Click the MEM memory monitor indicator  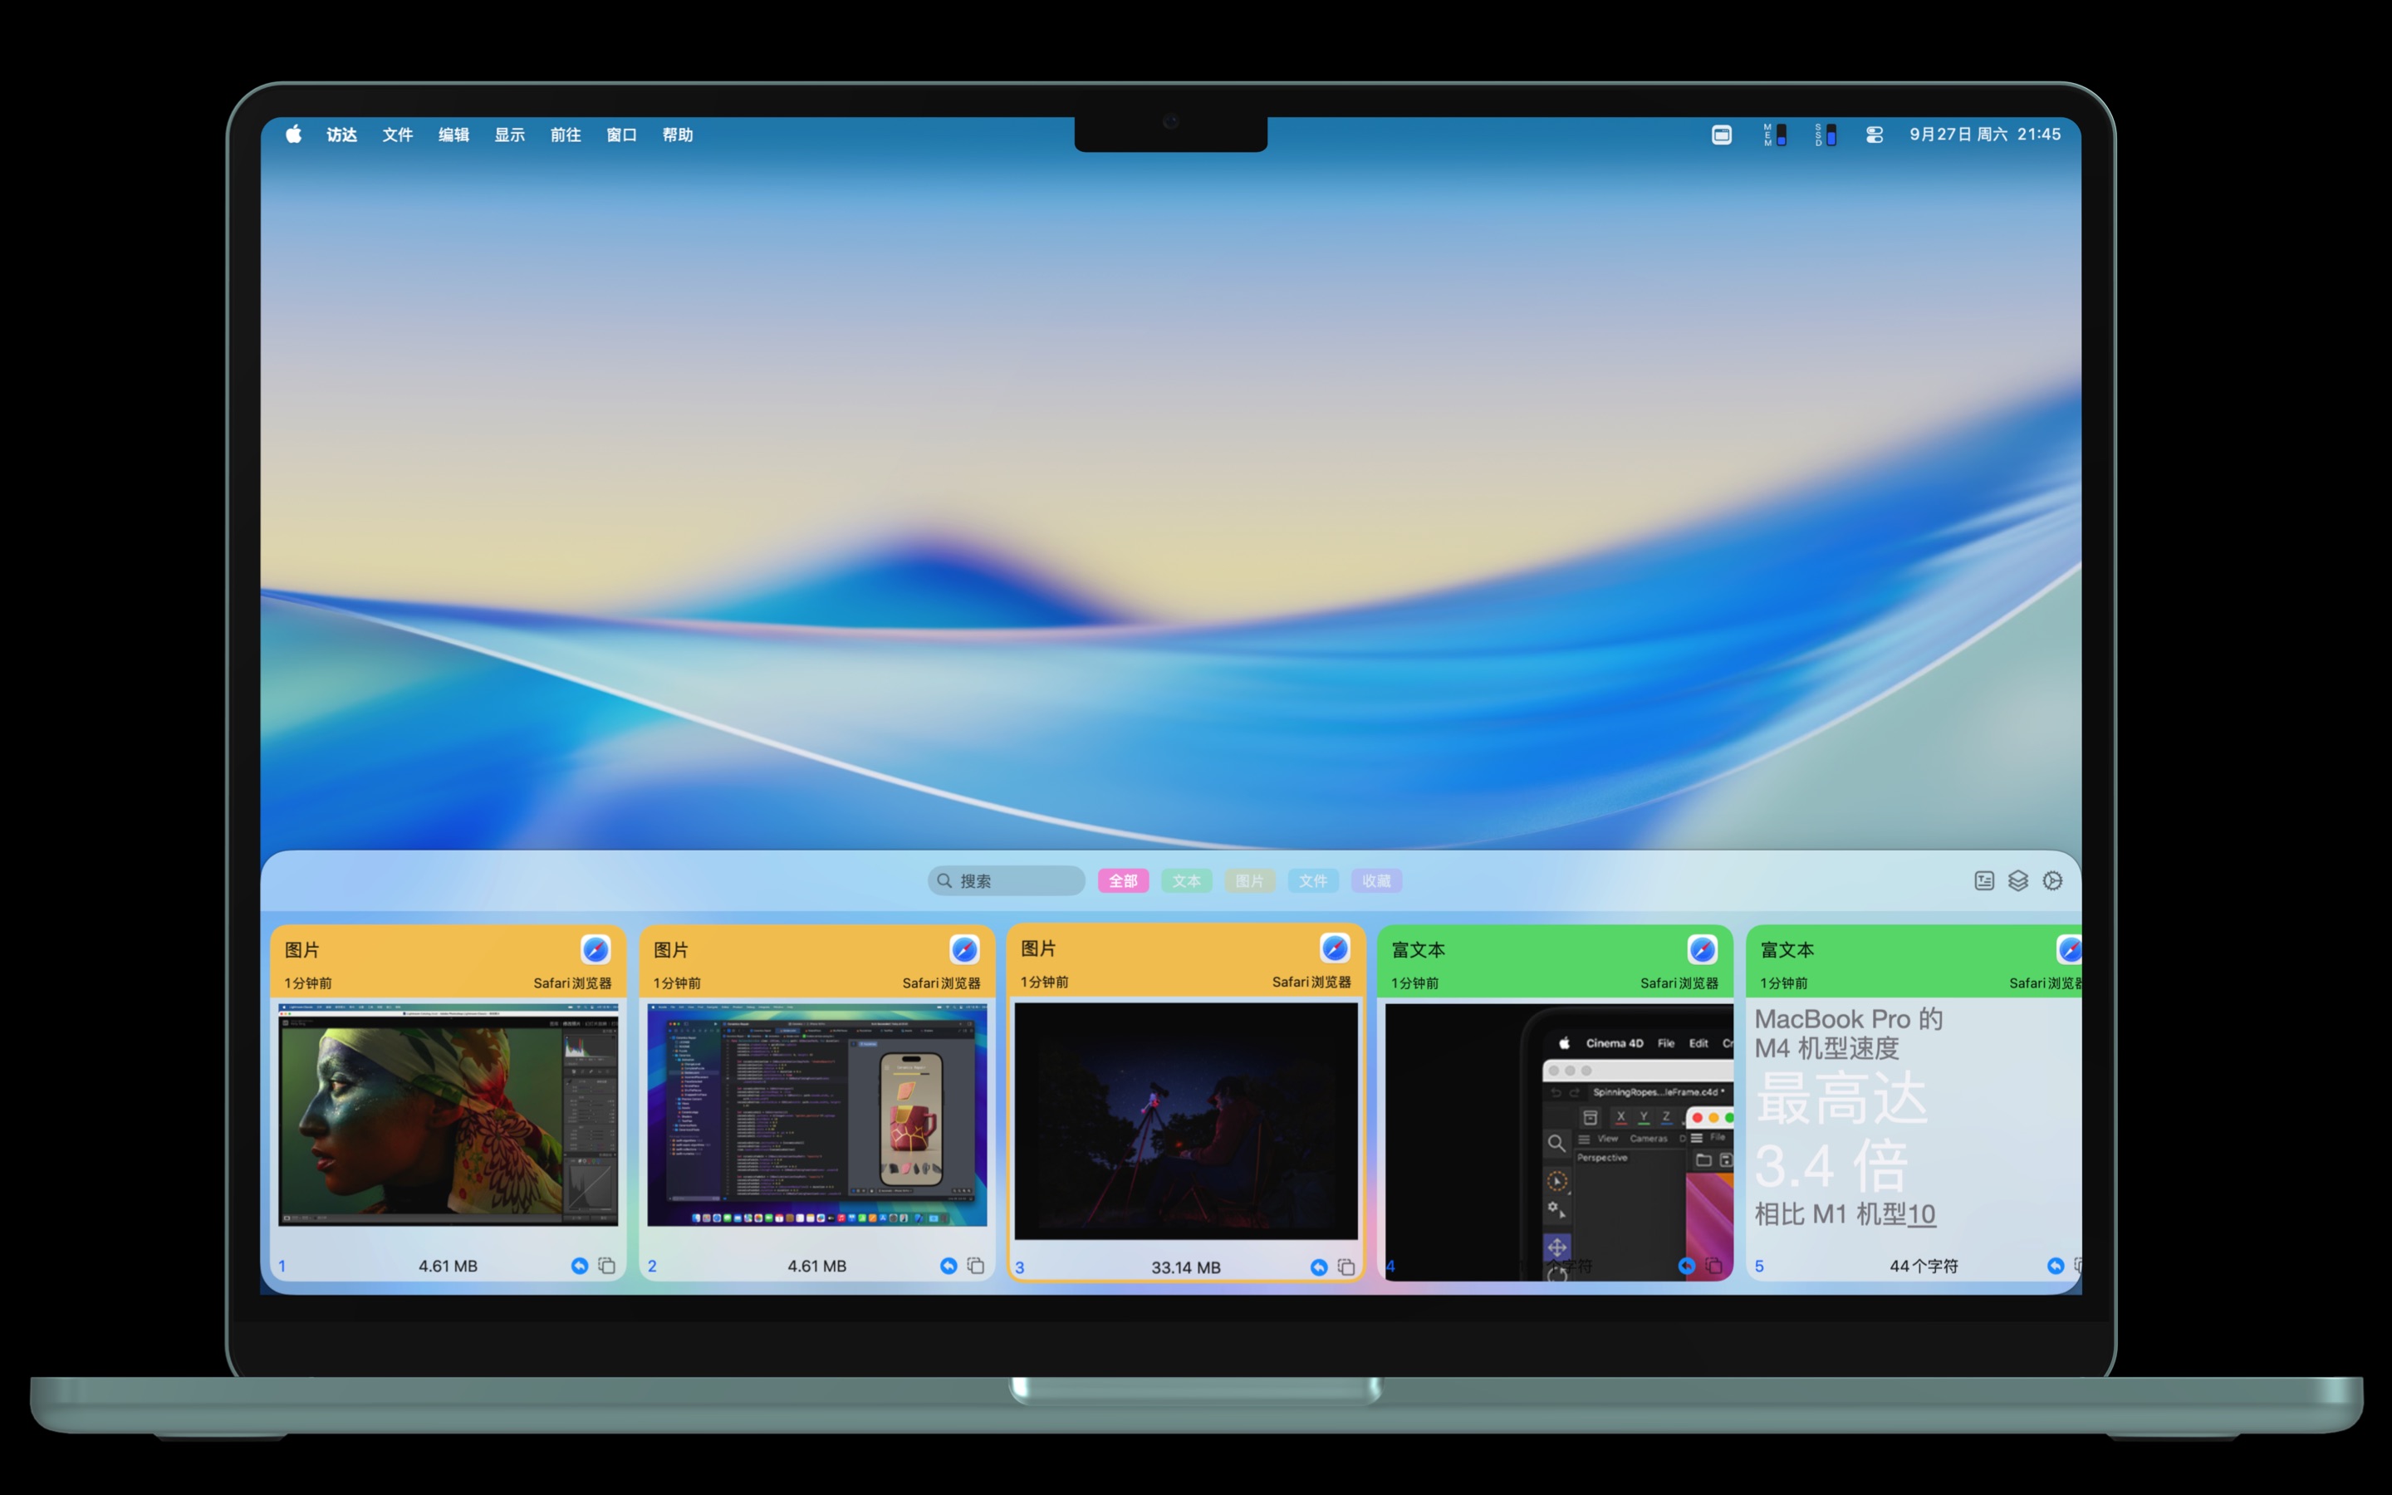click(1774, 135)
